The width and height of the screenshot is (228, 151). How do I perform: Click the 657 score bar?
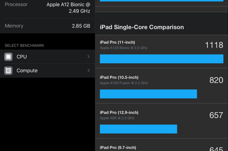[x=138, y=129]
